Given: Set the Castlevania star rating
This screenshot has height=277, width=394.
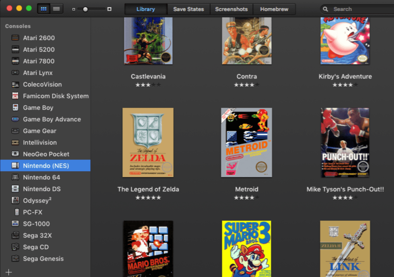Looking at the screenshot, I should tap(148, 85).
